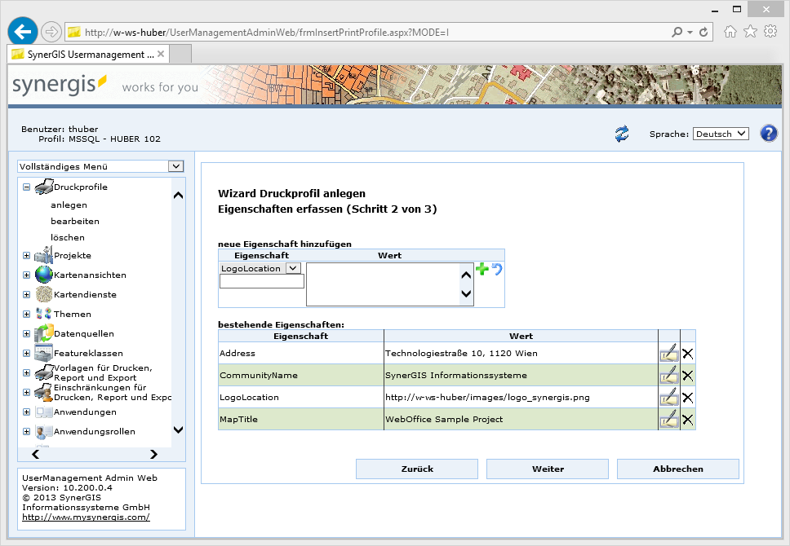Edit the LogoLocation existing property
The height and width of the screenshot is (546, 790).
tap(668, 397)
